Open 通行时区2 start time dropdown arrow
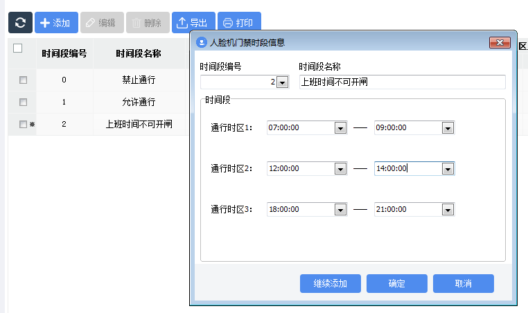This screenshot has height=313, width=528. (340, 168)
